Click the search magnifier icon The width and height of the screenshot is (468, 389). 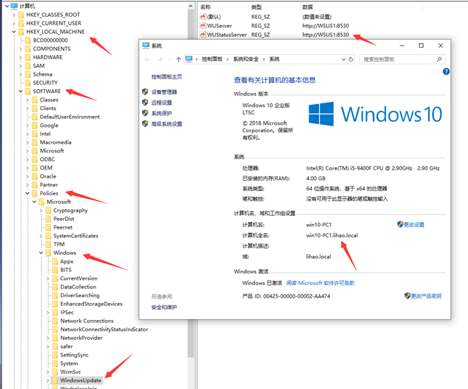[439, 60]
